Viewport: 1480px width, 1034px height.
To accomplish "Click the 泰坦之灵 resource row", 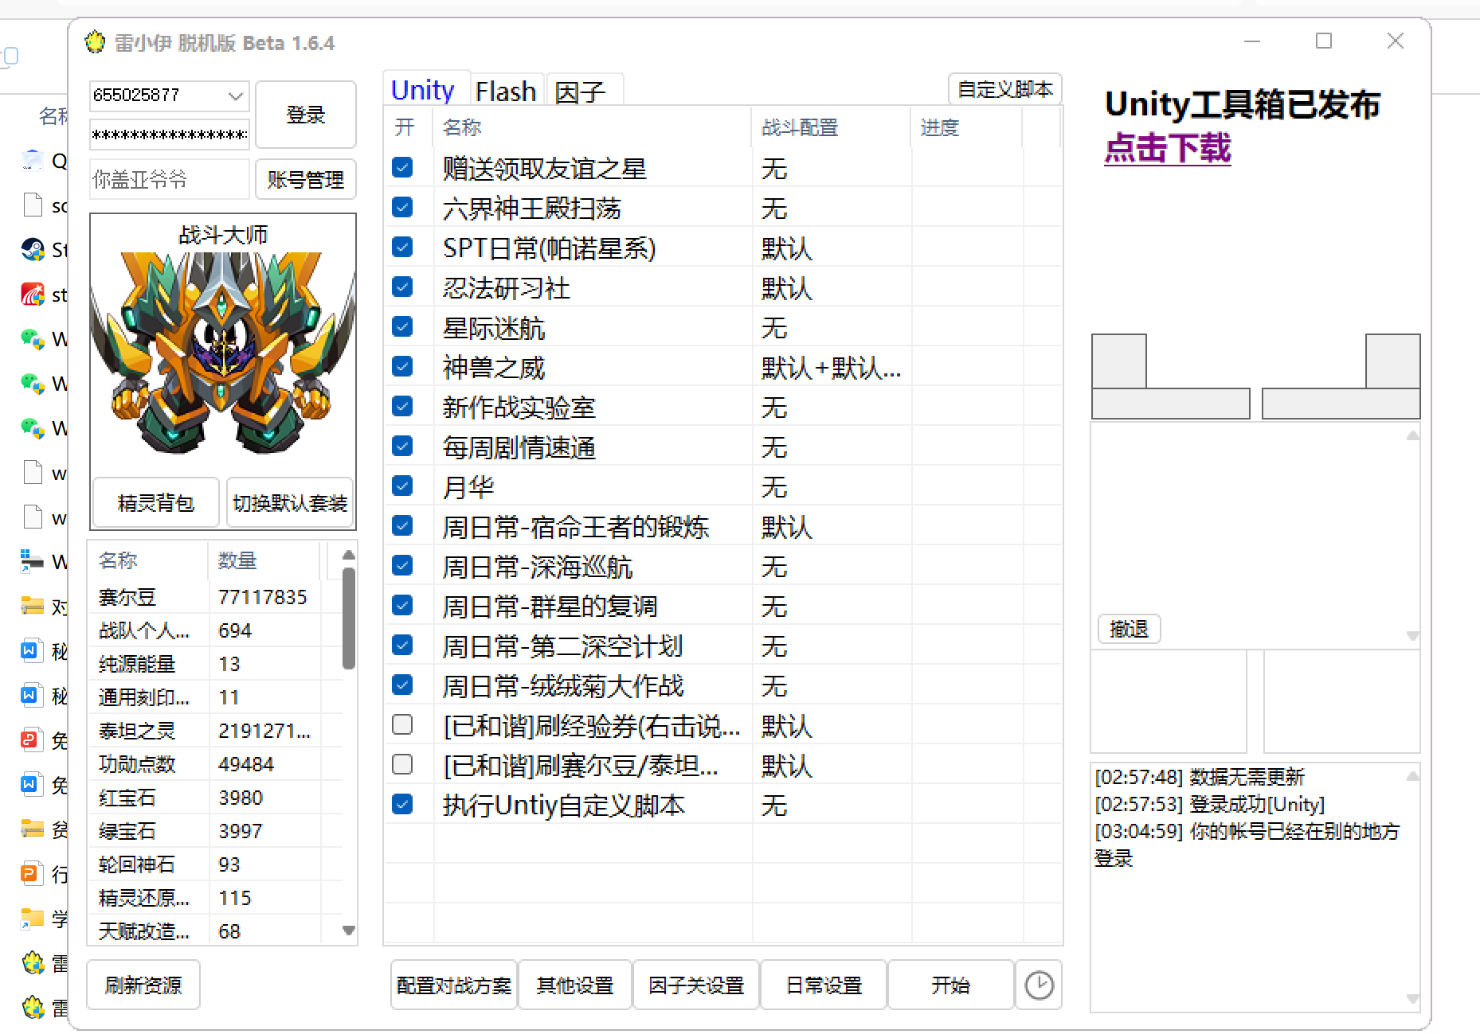I will (215, 731).
